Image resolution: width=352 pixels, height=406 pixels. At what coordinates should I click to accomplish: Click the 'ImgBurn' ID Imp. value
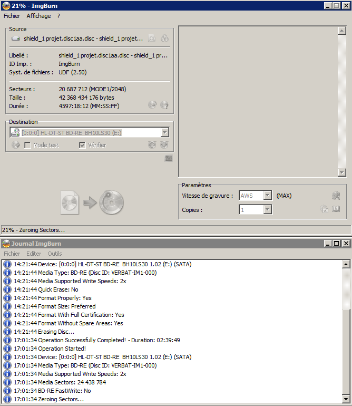point(69,64)
